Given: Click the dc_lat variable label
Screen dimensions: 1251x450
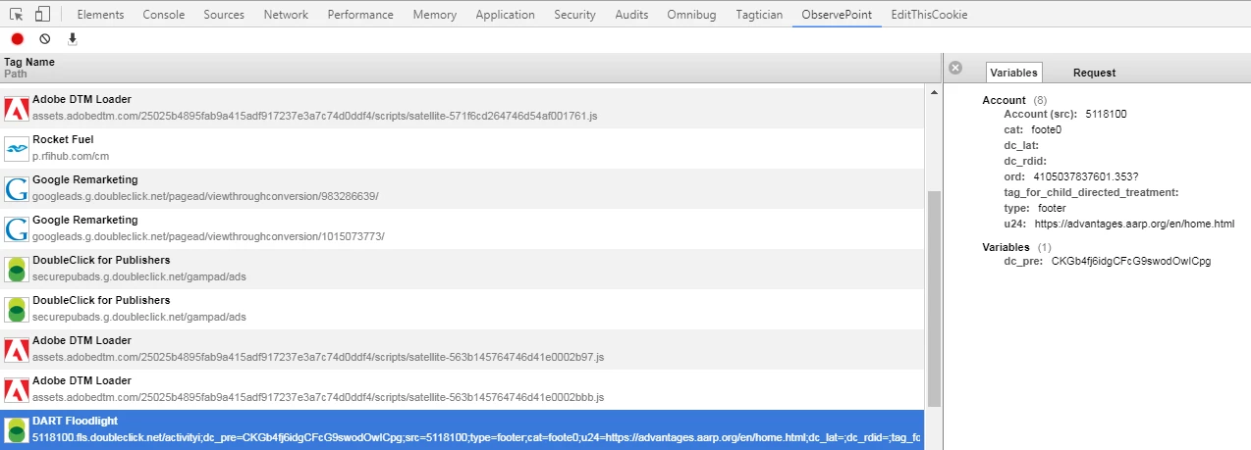Looking at the screenshot, I should [x=1021, y=145].
